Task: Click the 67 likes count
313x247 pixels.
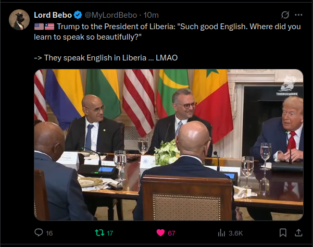Action: click(x=171, y=233)
